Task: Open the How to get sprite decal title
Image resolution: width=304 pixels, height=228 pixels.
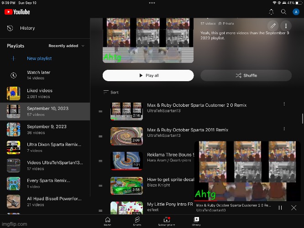Action: tap(171, 180)
